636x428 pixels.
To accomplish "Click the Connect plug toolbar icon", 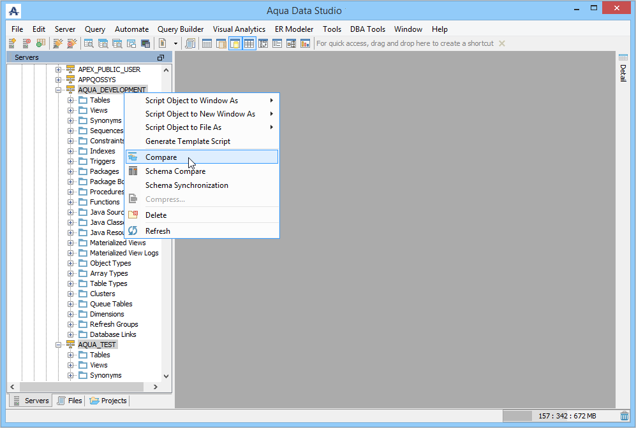I will (x=58, y=43).
